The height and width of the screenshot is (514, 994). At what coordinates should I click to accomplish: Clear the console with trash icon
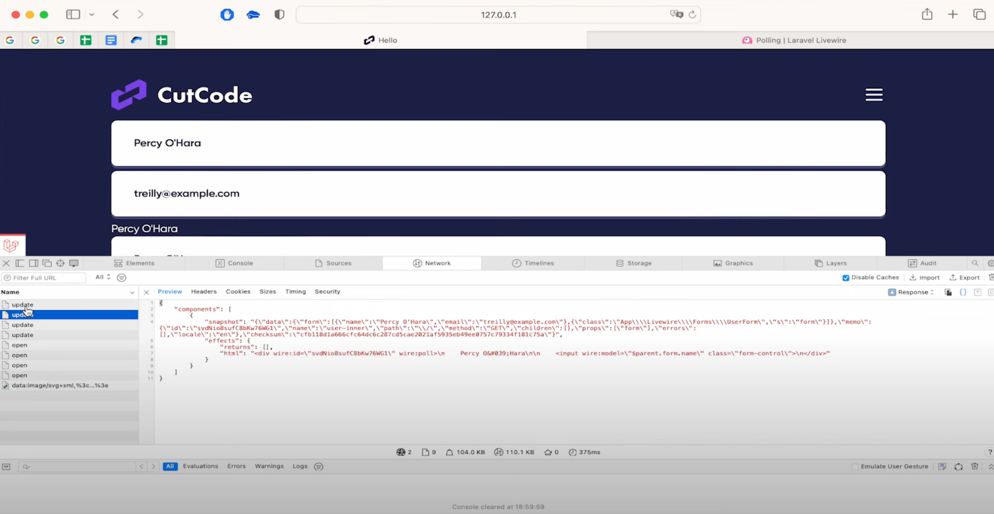(x=975, y=467)
